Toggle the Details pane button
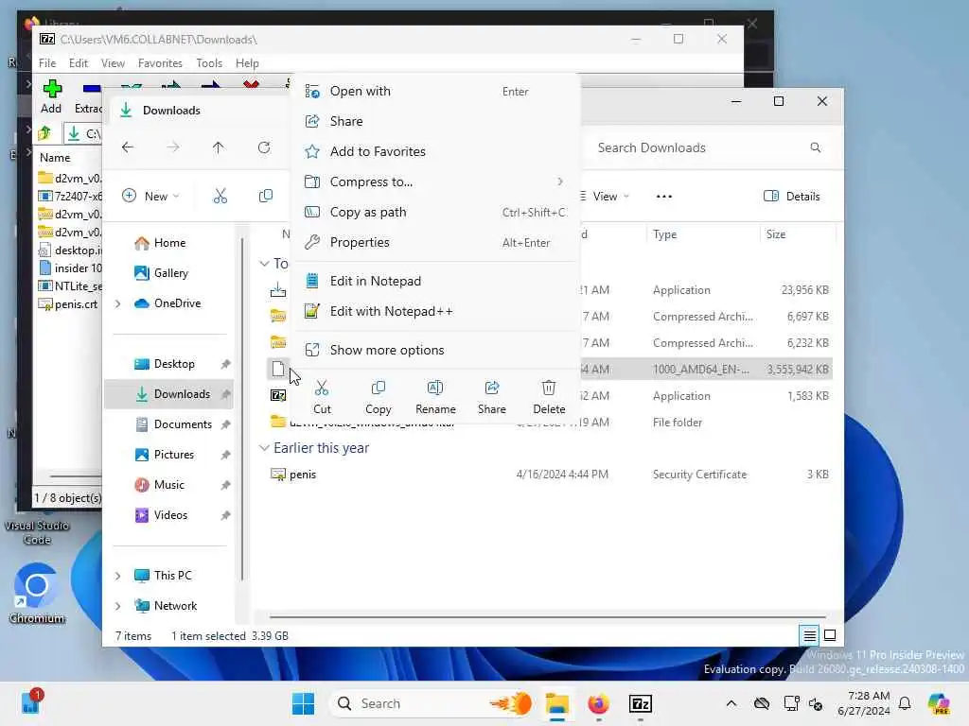The image size is (969, 726). point(792,197)
